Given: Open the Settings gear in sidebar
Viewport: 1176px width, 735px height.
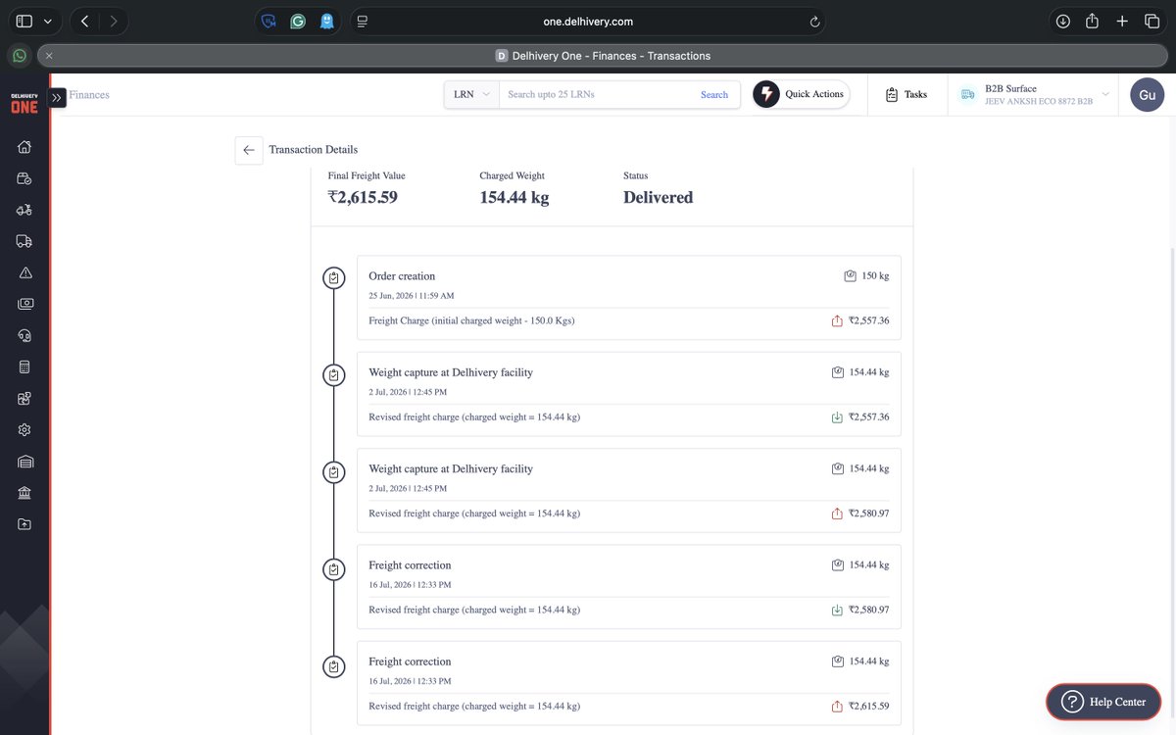Looking at the screenshot, I should click(x=24, y=430).
